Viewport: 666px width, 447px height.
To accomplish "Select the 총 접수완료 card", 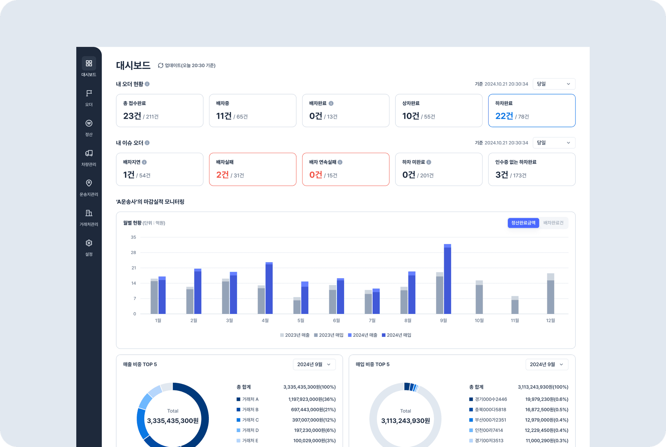I will (160, 111).
